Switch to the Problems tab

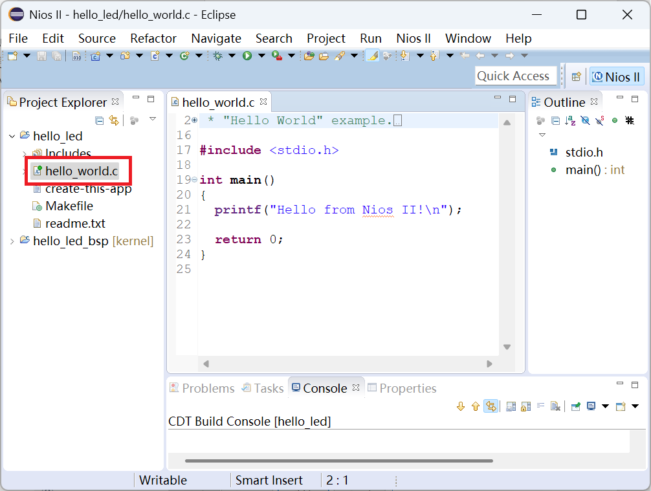click(x=202, y=388)
